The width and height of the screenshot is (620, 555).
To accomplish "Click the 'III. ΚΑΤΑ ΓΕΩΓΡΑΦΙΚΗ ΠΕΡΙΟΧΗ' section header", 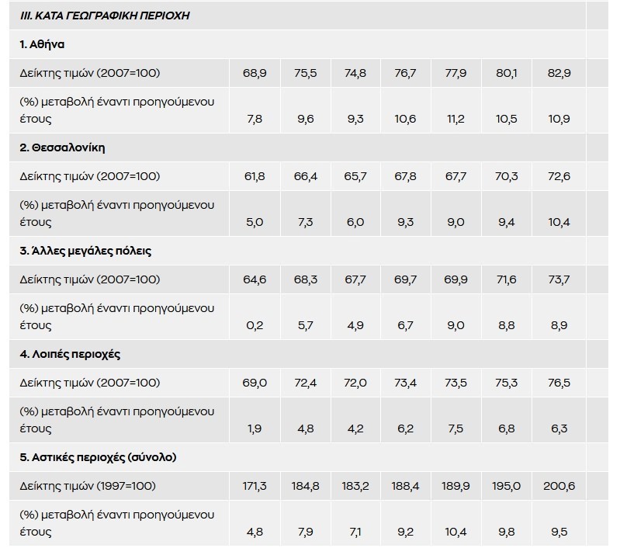I will pyautogui.click(x=106, y=16).
